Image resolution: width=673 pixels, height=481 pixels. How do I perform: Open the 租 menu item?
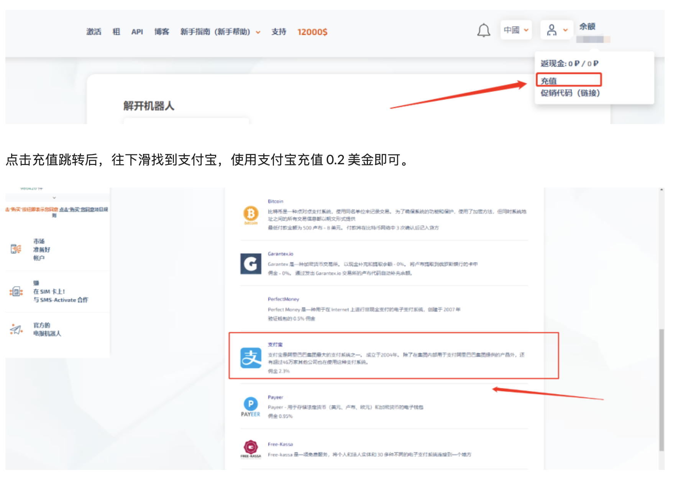[x=117, y=32]
